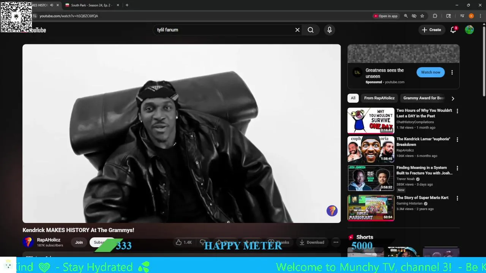Viewport: 486px width, 273px height.
Task: Click Watch now on sponsored ad
Action: 431,72
